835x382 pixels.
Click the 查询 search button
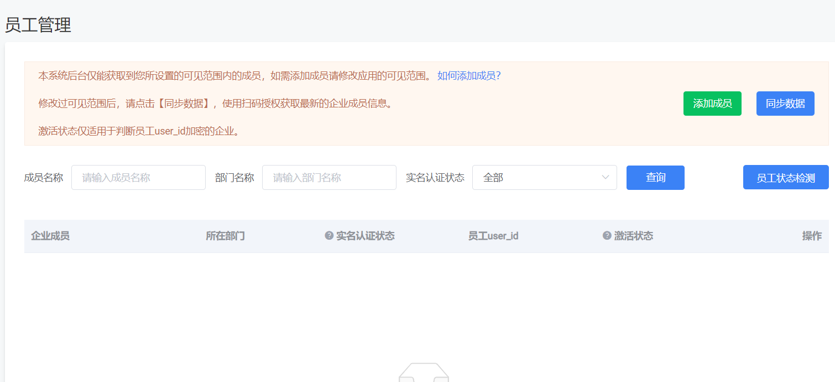(x=655, y=178)
